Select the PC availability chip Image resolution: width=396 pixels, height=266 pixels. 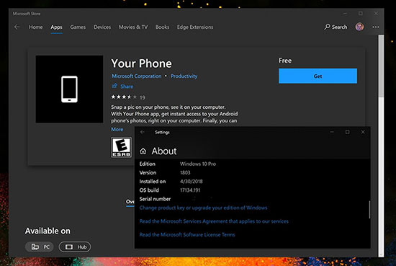40,247
